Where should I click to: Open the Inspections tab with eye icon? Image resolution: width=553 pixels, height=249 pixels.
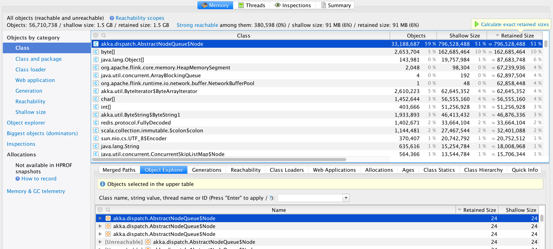(293, 5)
